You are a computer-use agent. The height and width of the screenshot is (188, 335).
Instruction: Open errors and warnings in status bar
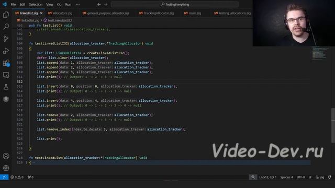point(17,177)
